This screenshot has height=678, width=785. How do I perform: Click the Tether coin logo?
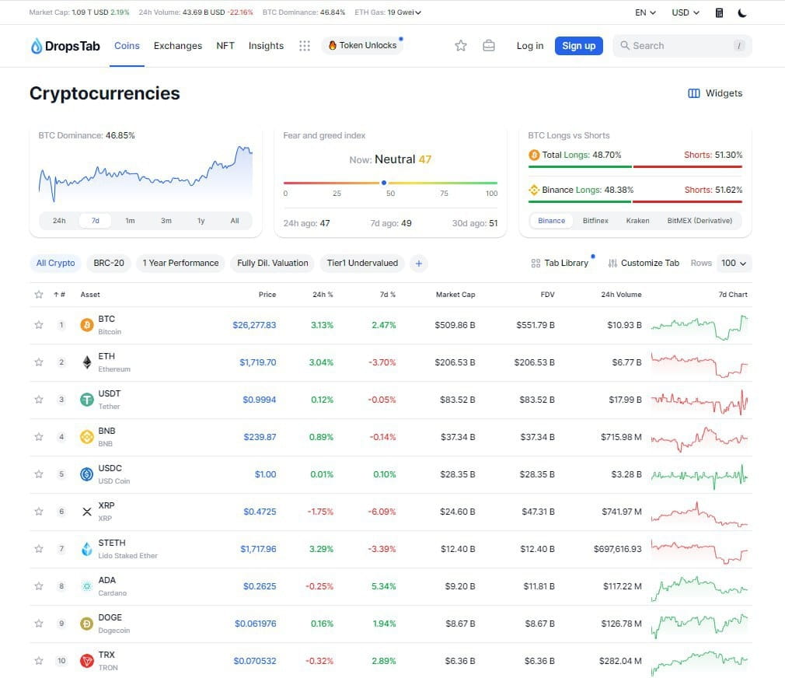tap(87, 400)
